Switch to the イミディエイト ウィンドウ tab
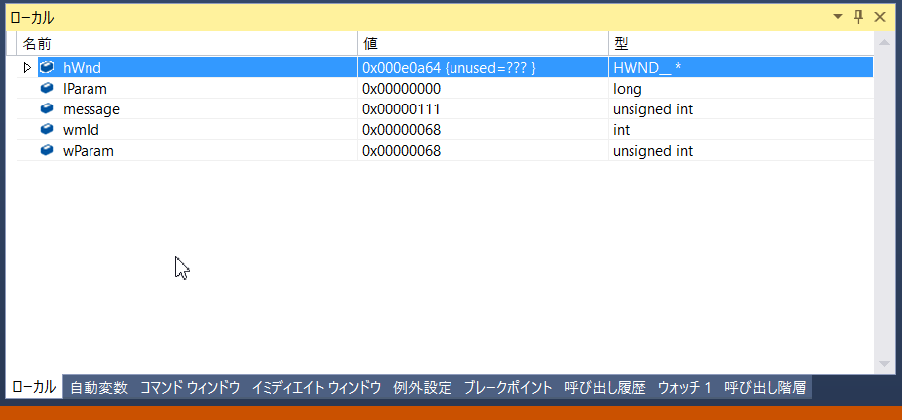Viewport: 902px width, 420px height. click(316, 388)
